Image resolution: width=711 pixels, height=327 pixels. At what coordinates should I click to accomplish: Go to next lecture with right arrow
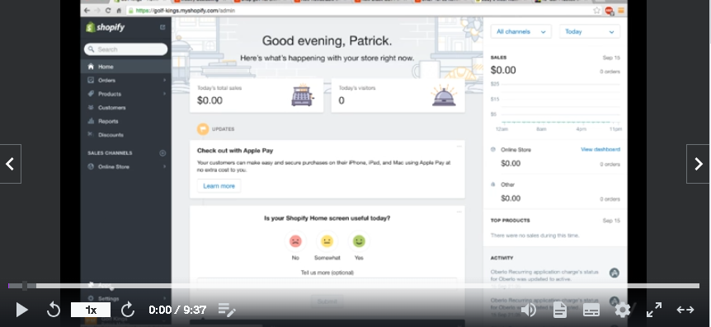[699, 164]
